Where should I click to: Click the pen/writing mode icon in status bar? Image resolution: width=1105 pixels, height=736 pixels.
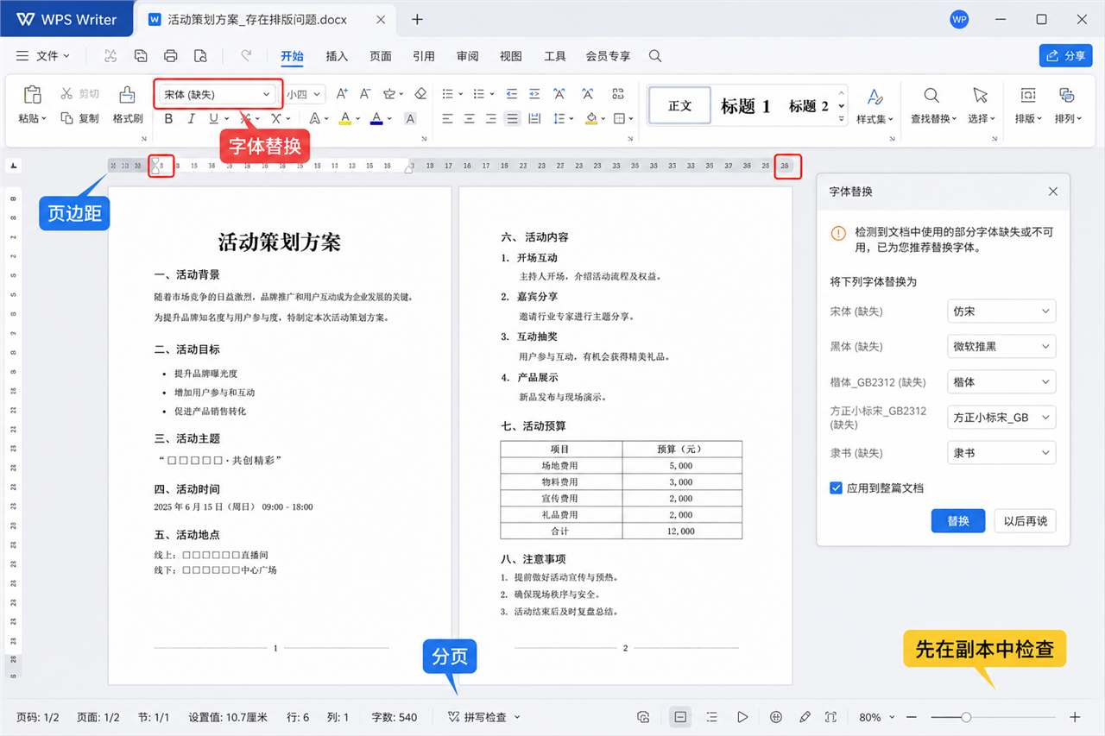(x=805, y=717)
